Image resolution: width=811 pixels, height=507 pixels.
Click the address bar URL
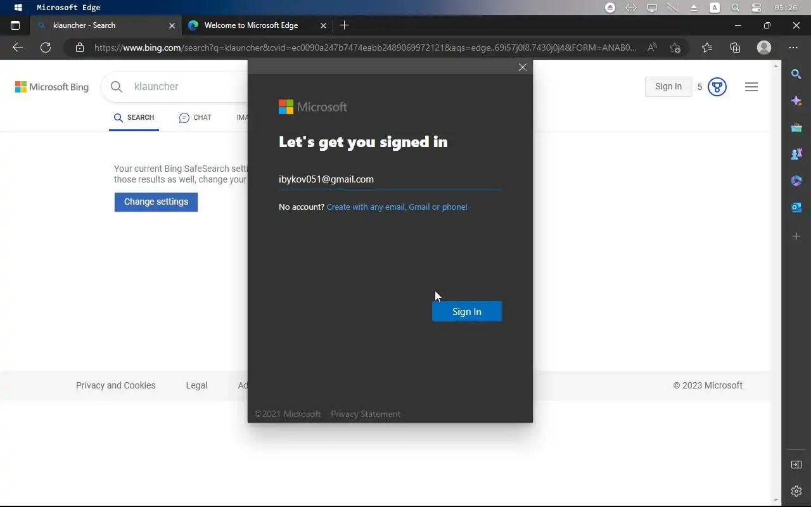(366, 48)
